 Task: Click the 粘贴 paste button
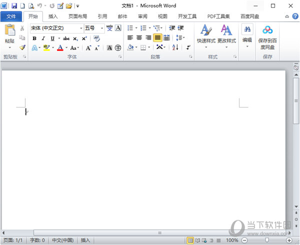9,34
